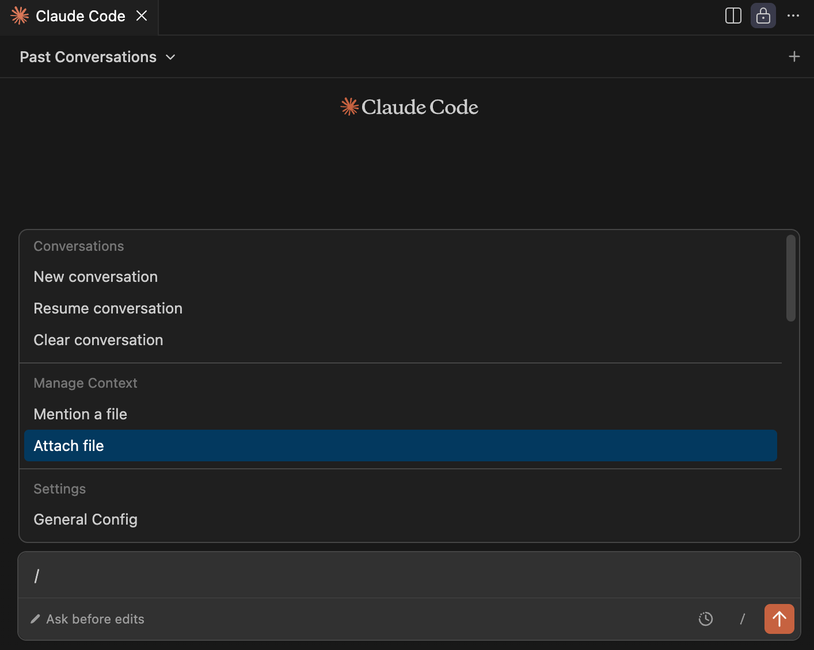The height and width of the screenshot is (650, 814).
Task: Toggle the lock icon in top bar
Action: click(x=763, y=16)
